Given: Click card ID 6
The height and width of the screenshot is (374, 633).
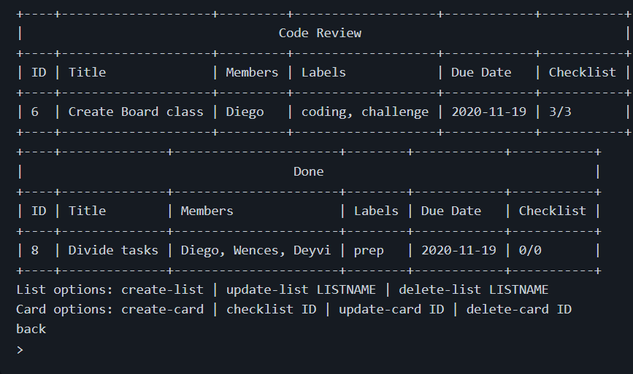Looking at the screenshot, I should tap(35, 112).
